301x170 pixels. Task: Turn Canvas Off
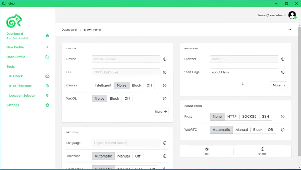click(149, 85)
